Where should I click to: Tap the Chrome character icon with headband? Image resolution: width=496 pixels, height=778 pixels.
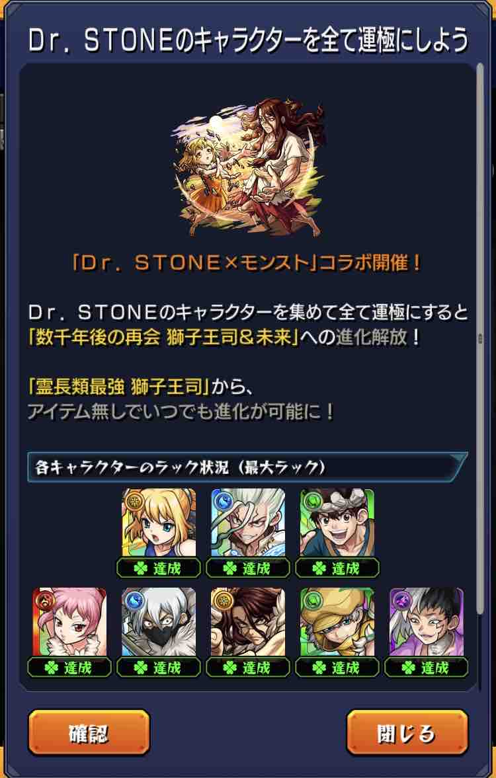click(x=337, y=523)
